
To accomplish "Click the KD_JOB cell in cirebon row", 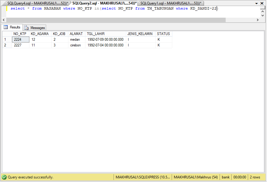I will 60,45.
